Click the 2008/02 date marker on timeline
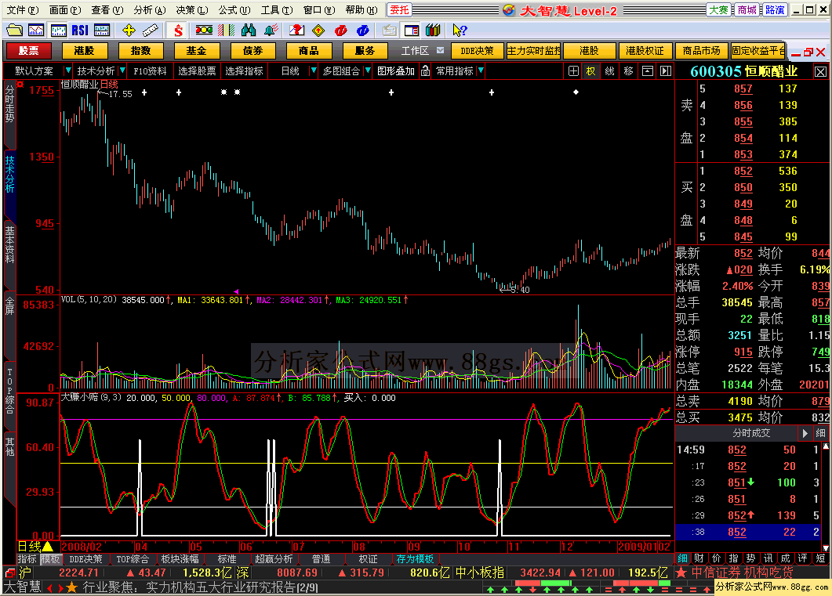The image size is (832, 596). 81,546
